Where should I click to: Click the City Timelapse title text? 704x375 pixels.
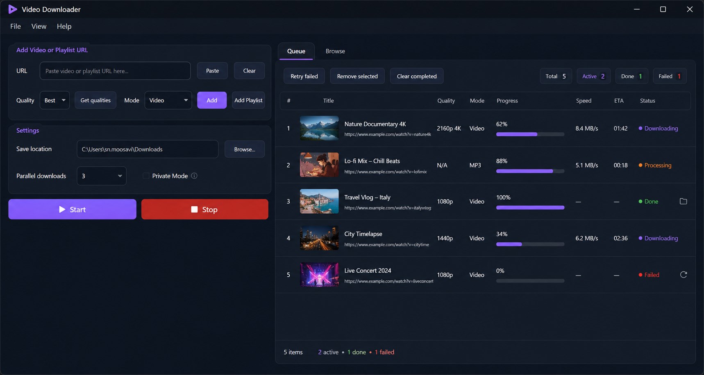tap(363, 234)
